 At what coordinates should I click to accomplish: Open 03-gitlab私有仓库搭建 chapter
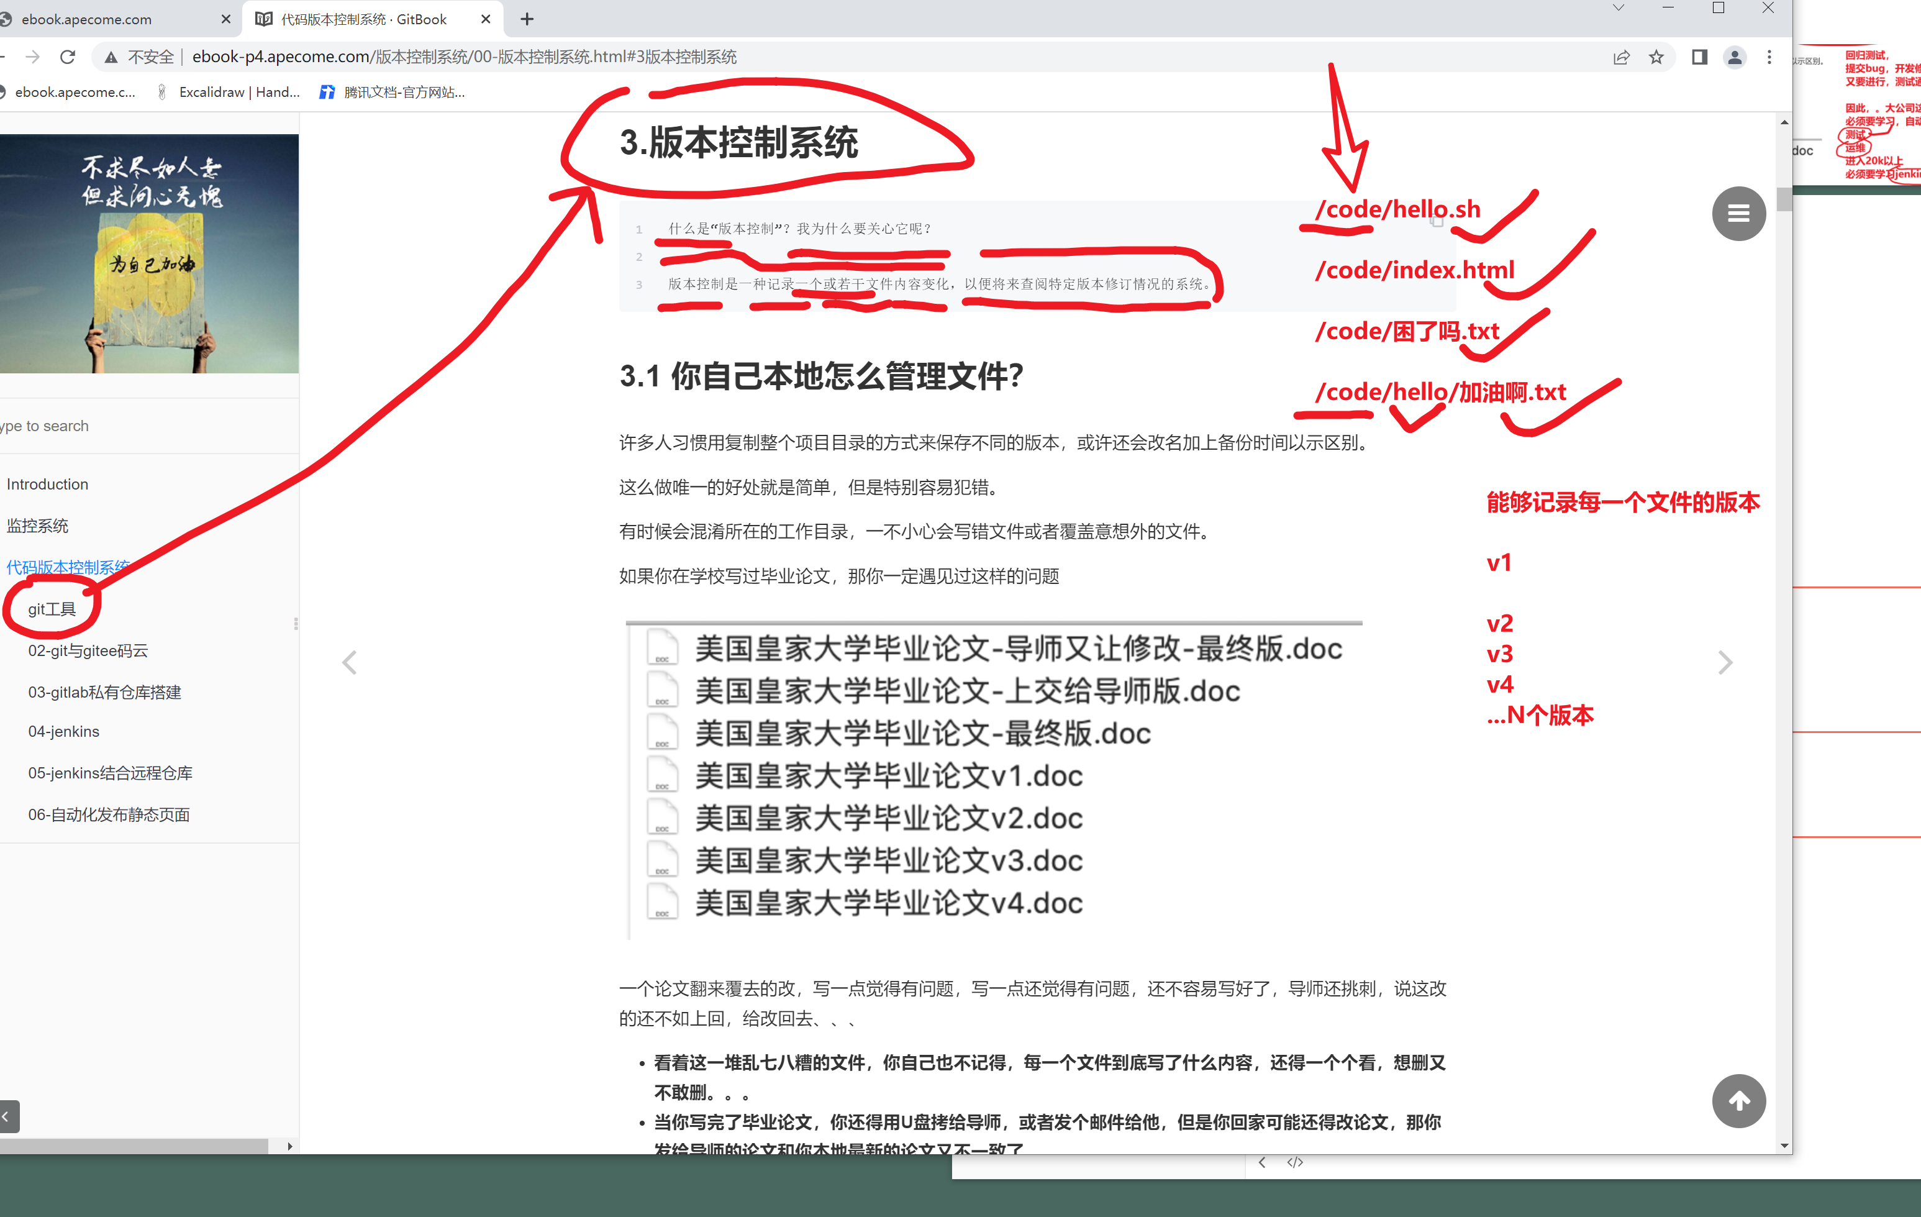click(x=104, y=692)
